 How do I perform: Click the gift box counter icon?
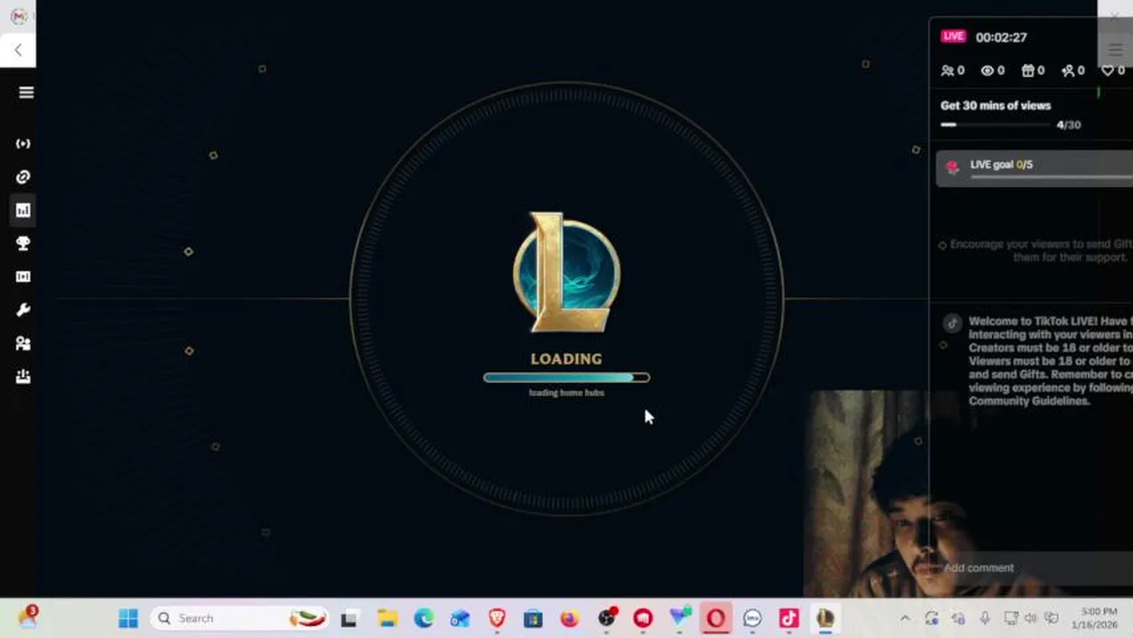1028,71
